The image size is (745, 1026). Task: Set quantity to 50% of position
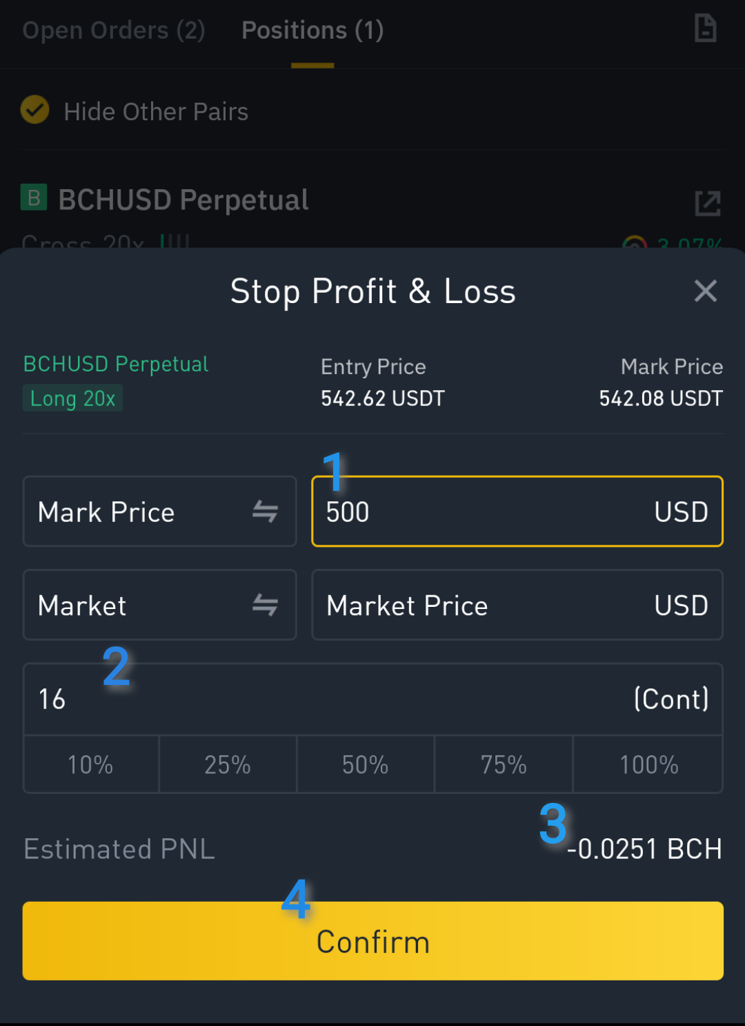coord(366,764)
